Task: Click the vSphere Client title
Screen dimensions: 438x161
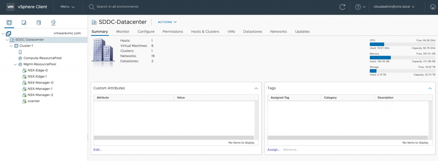Action: click(33, 7)
